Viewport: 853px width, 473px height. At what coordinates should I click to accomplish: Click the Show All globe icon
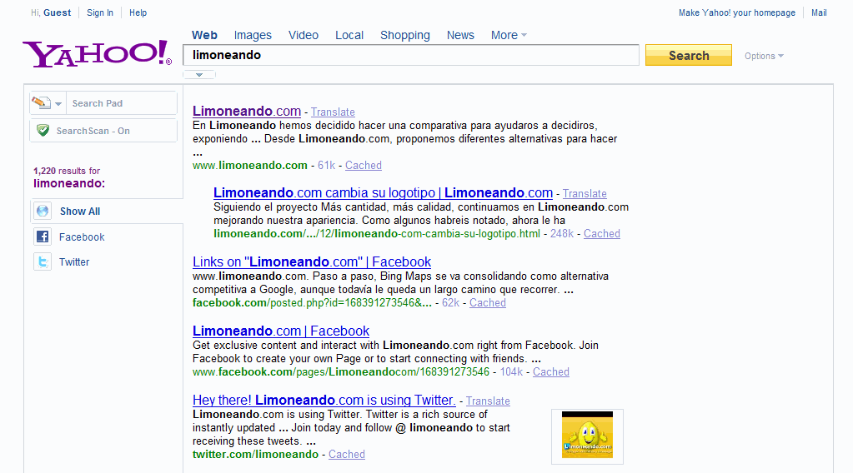(43, 211)
